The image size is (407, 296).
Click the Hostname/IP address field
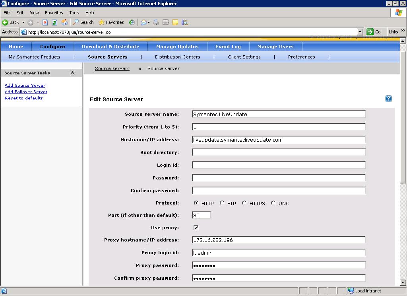tap(279, 140)
